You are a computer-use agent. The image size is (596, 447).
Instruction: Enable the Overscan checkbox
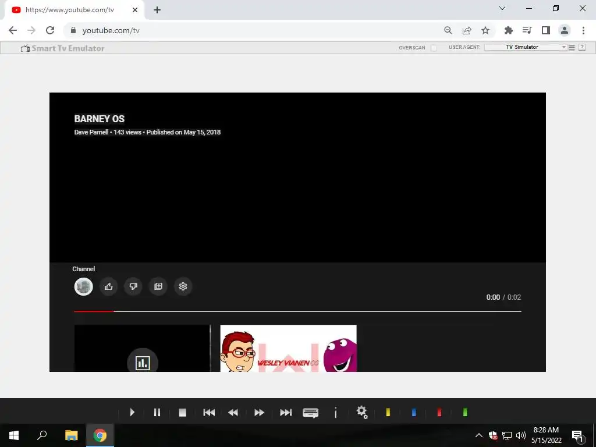pos(434,48)
